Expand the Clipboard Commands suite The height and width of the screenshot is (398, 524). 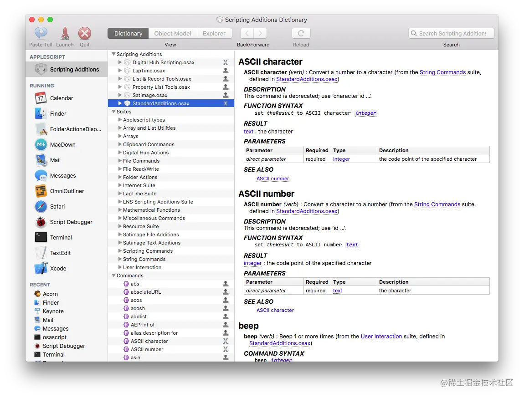coord(120,144)
